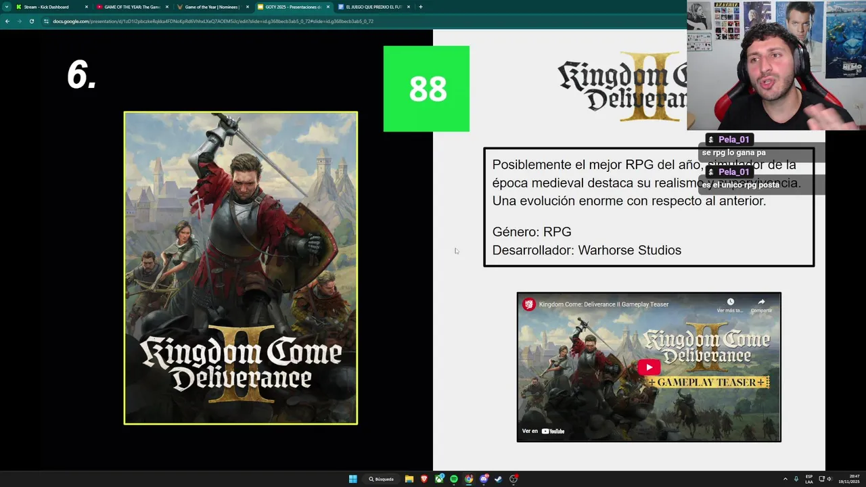Click the 'Ver en YouTube' link
The width and height of the screenshot is (866, 487).
point(543,431)
